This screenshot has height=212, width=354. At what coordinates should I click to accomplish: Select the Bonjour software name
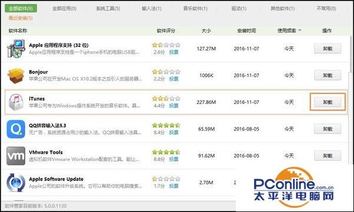38,72
